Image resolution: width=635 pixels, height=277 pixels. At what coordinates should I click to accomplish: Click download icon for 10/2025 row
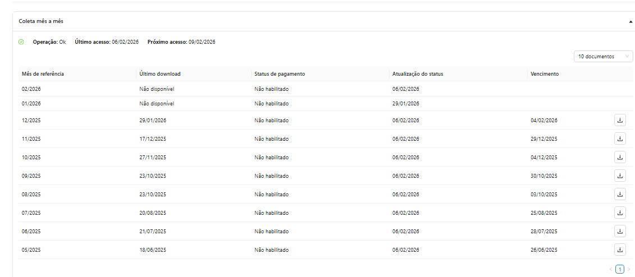click(x=620, y=157)
